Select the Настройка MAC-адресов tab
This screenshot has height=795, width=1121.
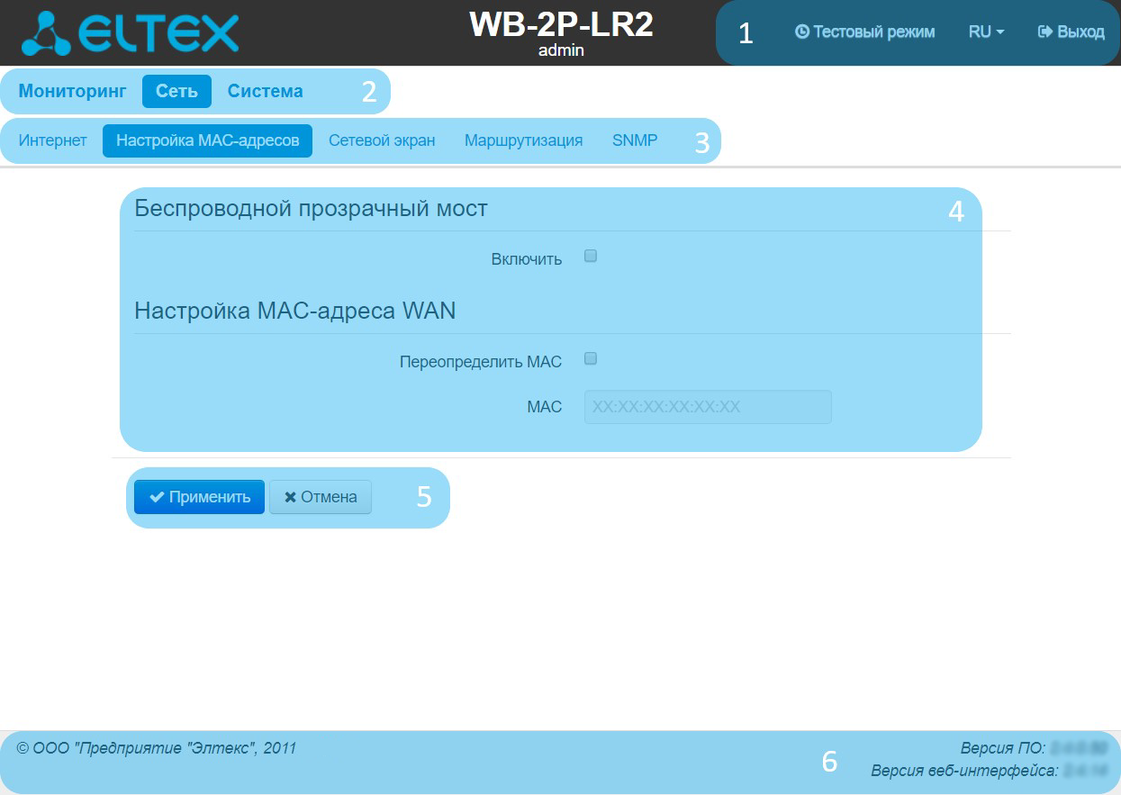point(207,140)
